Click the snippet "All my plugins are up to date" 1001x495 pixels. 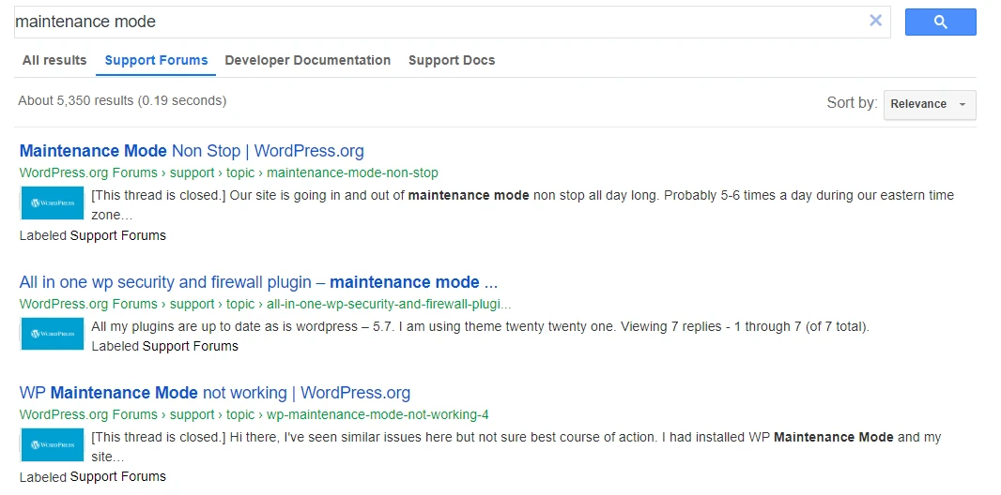coord(480,327)
